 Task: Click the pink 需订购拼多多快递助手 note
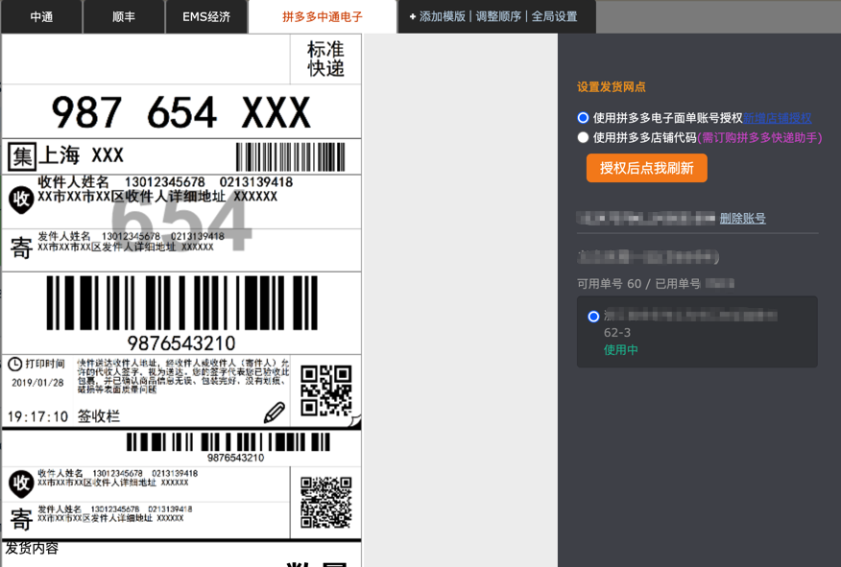point(759,138)
